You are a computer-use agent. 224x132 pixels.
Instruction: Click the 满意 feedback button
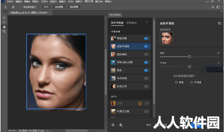tap(179, 82)
